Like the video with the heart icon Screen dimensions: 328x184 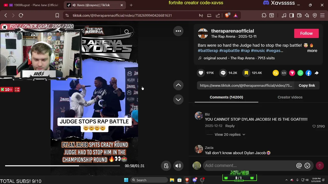[x=201, y=73]
